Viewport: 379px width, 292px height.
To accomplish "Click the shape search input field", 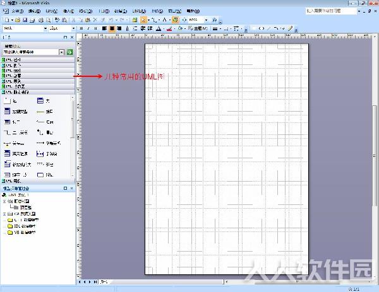I will click(31, 52).
